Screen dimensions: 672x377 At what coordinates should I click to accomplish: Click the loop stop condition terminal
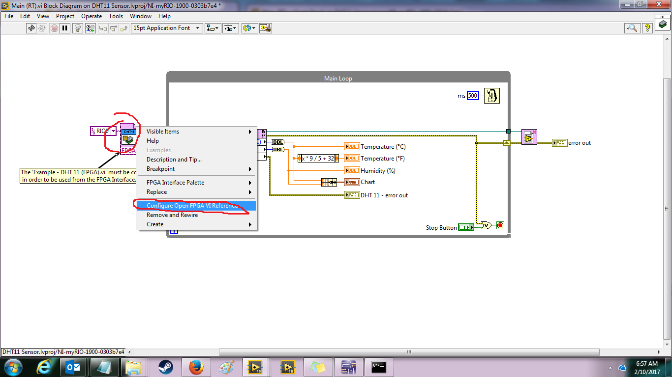tap(500, 226)
